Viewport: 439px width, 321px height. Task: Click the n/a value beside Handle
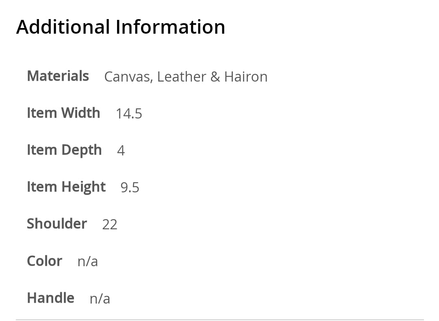pyautogui.click(x=100, y=299)
